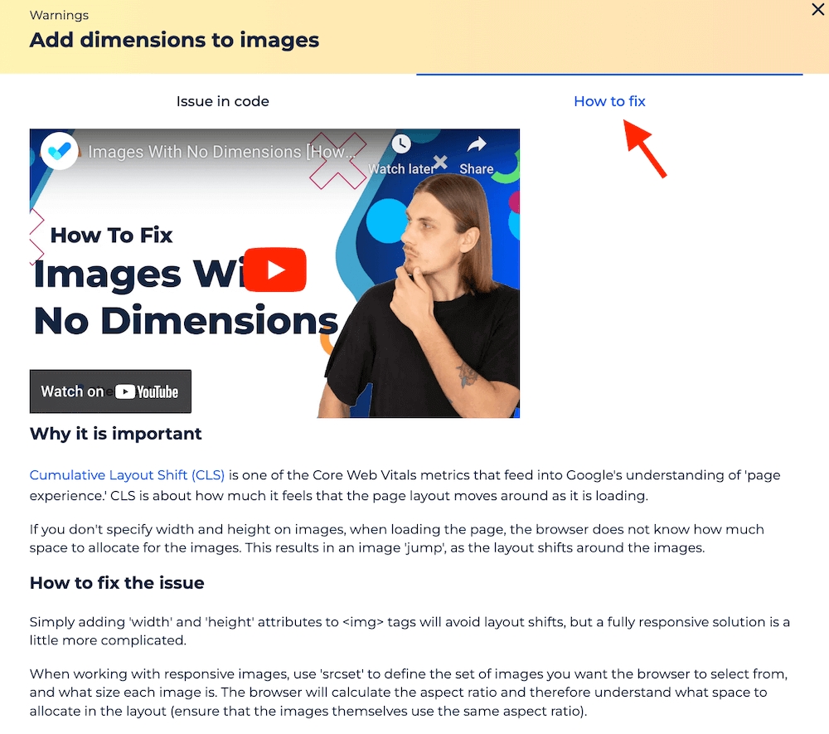
Task: Click the Share arrow icon on video
Action: (x=477, y=144)
